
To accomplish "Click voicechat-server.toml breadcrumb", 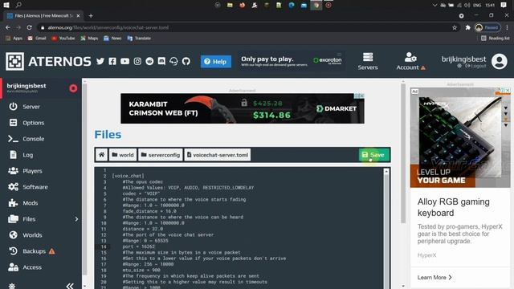I will tap(218, 155).
